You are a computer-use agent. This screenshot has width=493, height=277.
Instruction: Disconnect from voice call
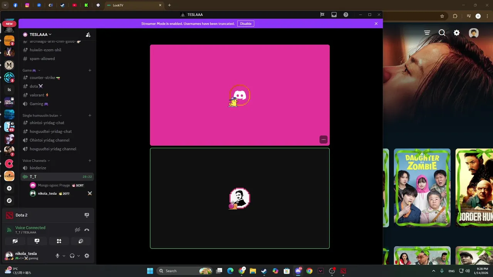87,230
